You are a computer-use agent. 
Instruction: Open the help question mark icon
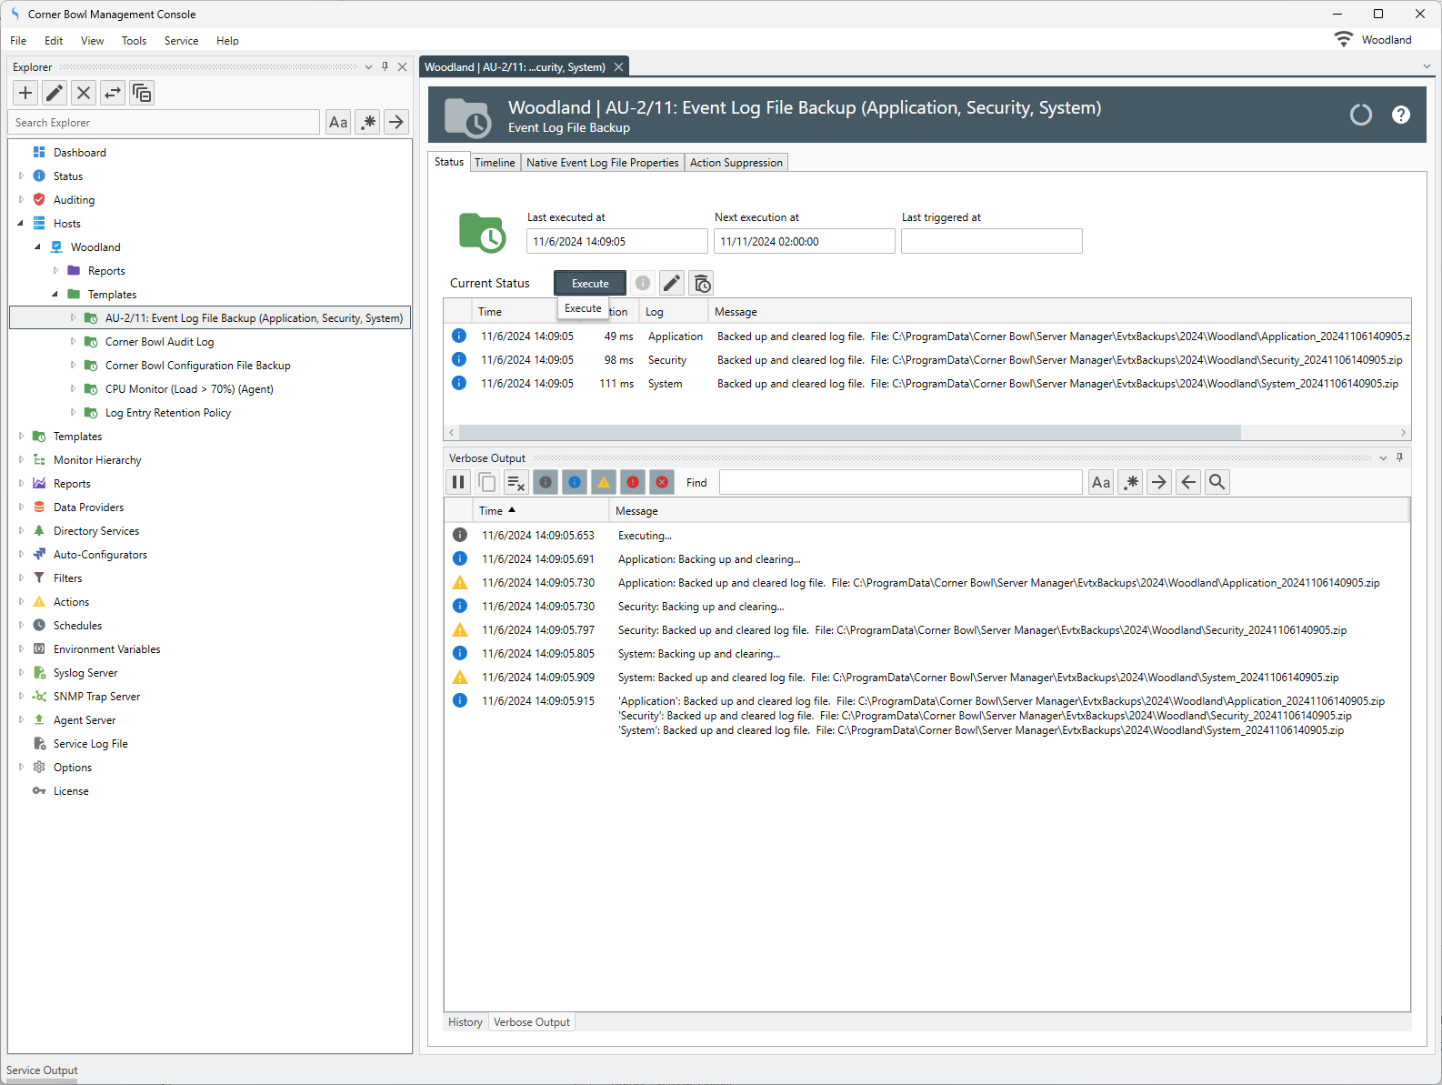(x=1401, y=115)
